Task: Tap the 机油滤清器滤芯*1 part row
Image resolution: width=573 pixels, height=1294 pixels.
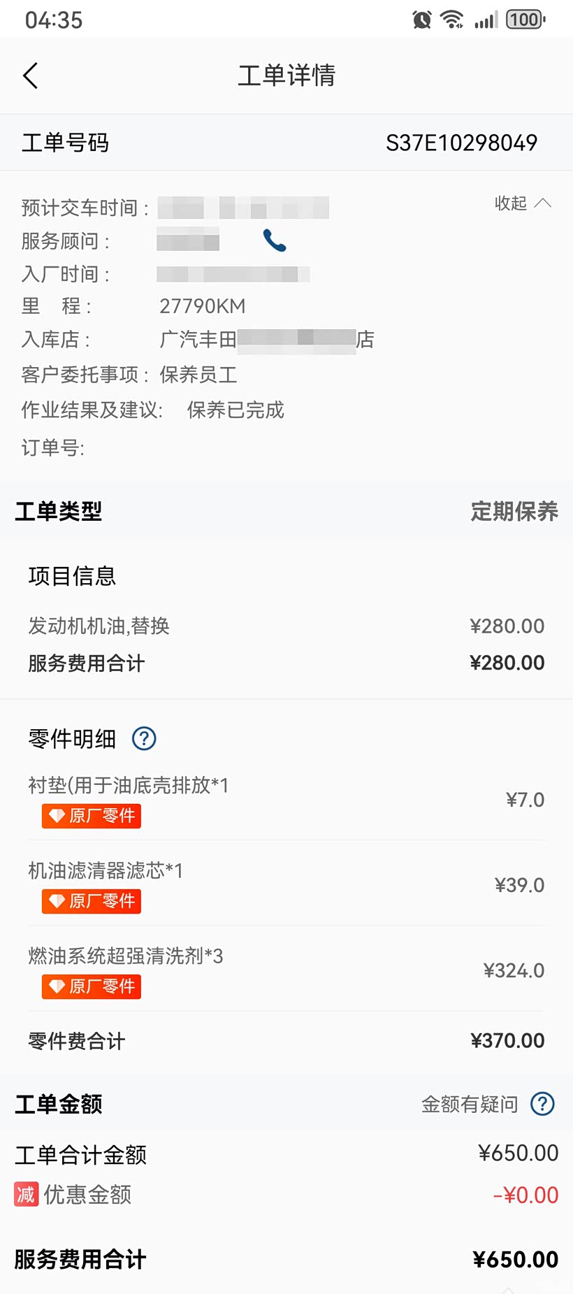Action: (106, 870)
